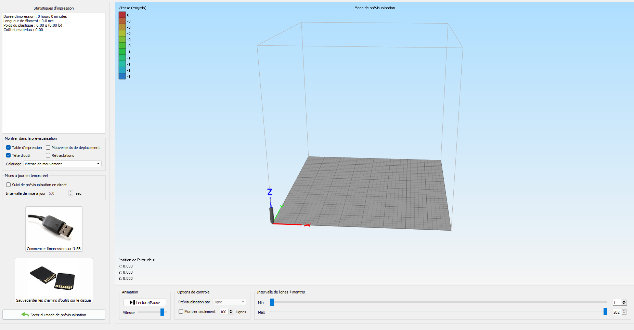
Task: Click the animation Vitesse slider handle
Action: tap(162, 312)
